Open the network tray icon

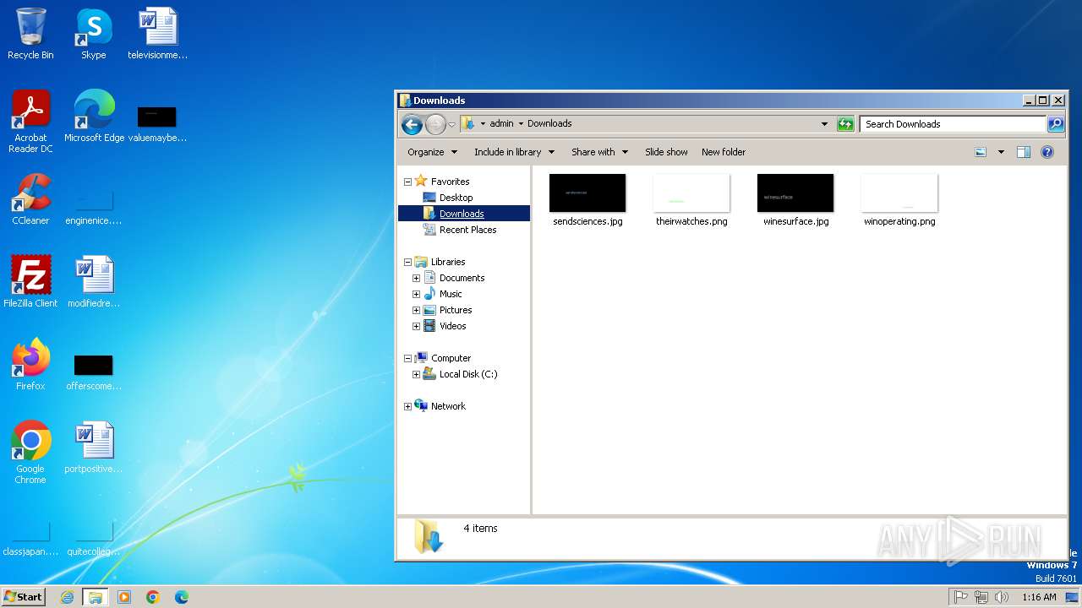pyautogui.click(x=981, y=597)
